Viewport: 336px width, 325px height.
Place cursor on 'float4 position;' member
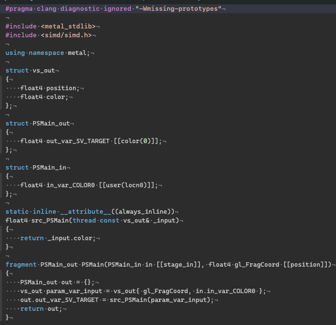(50, 88)
